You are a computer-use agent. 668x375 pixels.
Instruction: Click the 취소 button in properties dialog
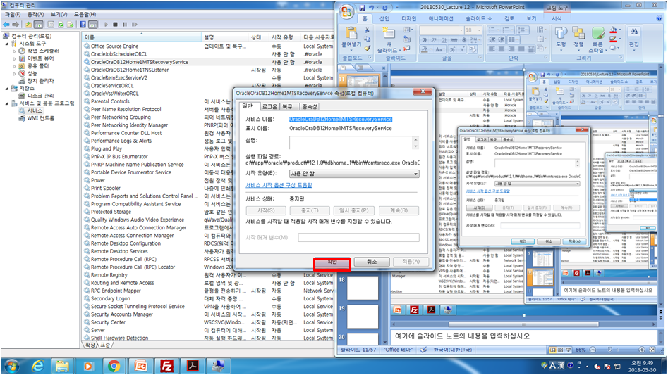tap(372, 262)
